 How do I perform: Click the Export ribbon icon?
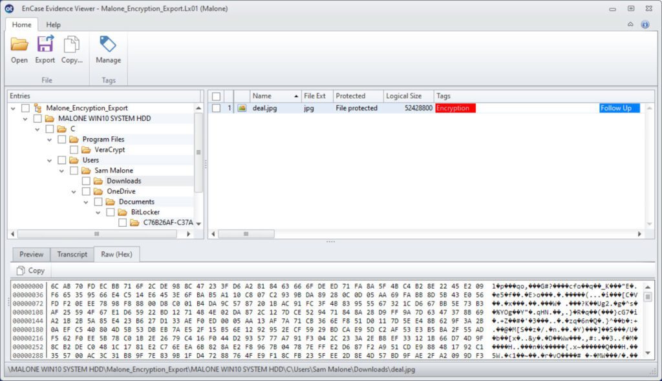pos(45,44)
